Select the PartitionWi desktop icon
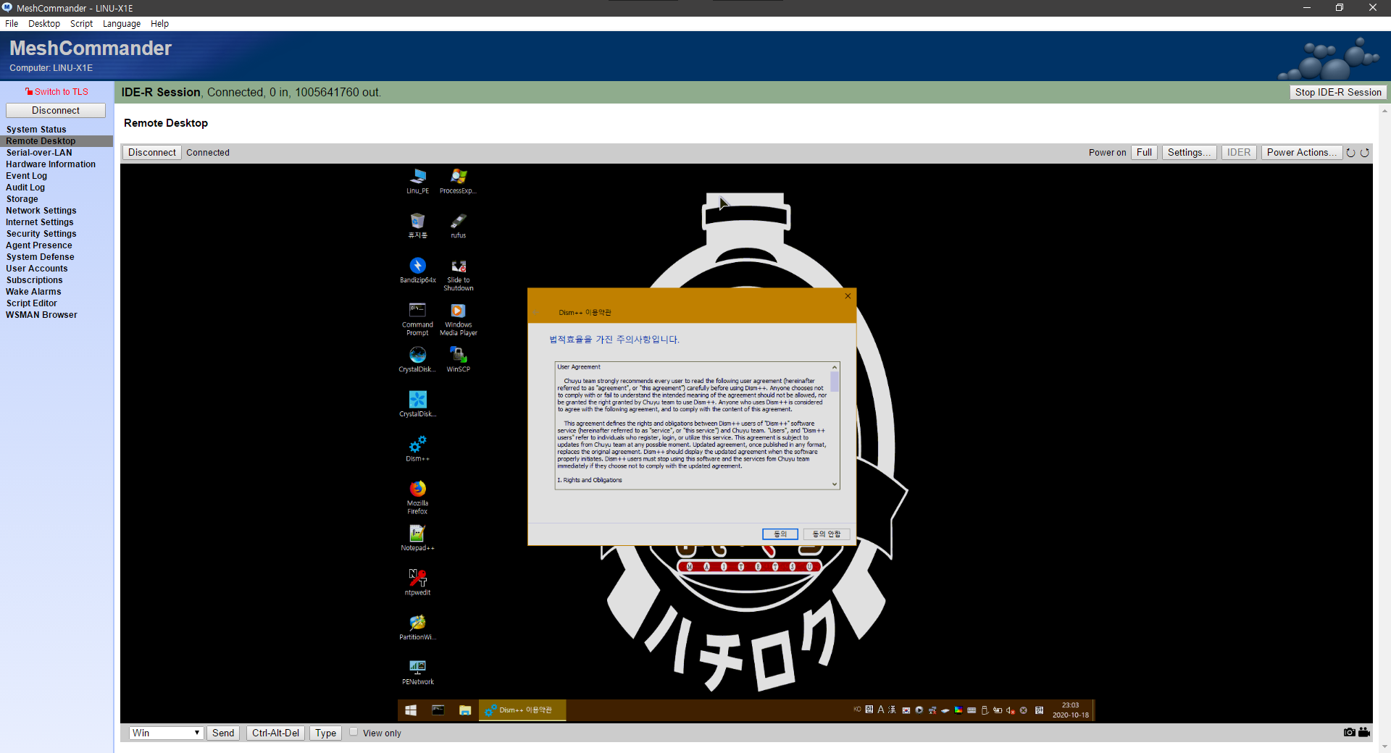The width and height of the screenshot is (1391, 753). pos(417,627)
